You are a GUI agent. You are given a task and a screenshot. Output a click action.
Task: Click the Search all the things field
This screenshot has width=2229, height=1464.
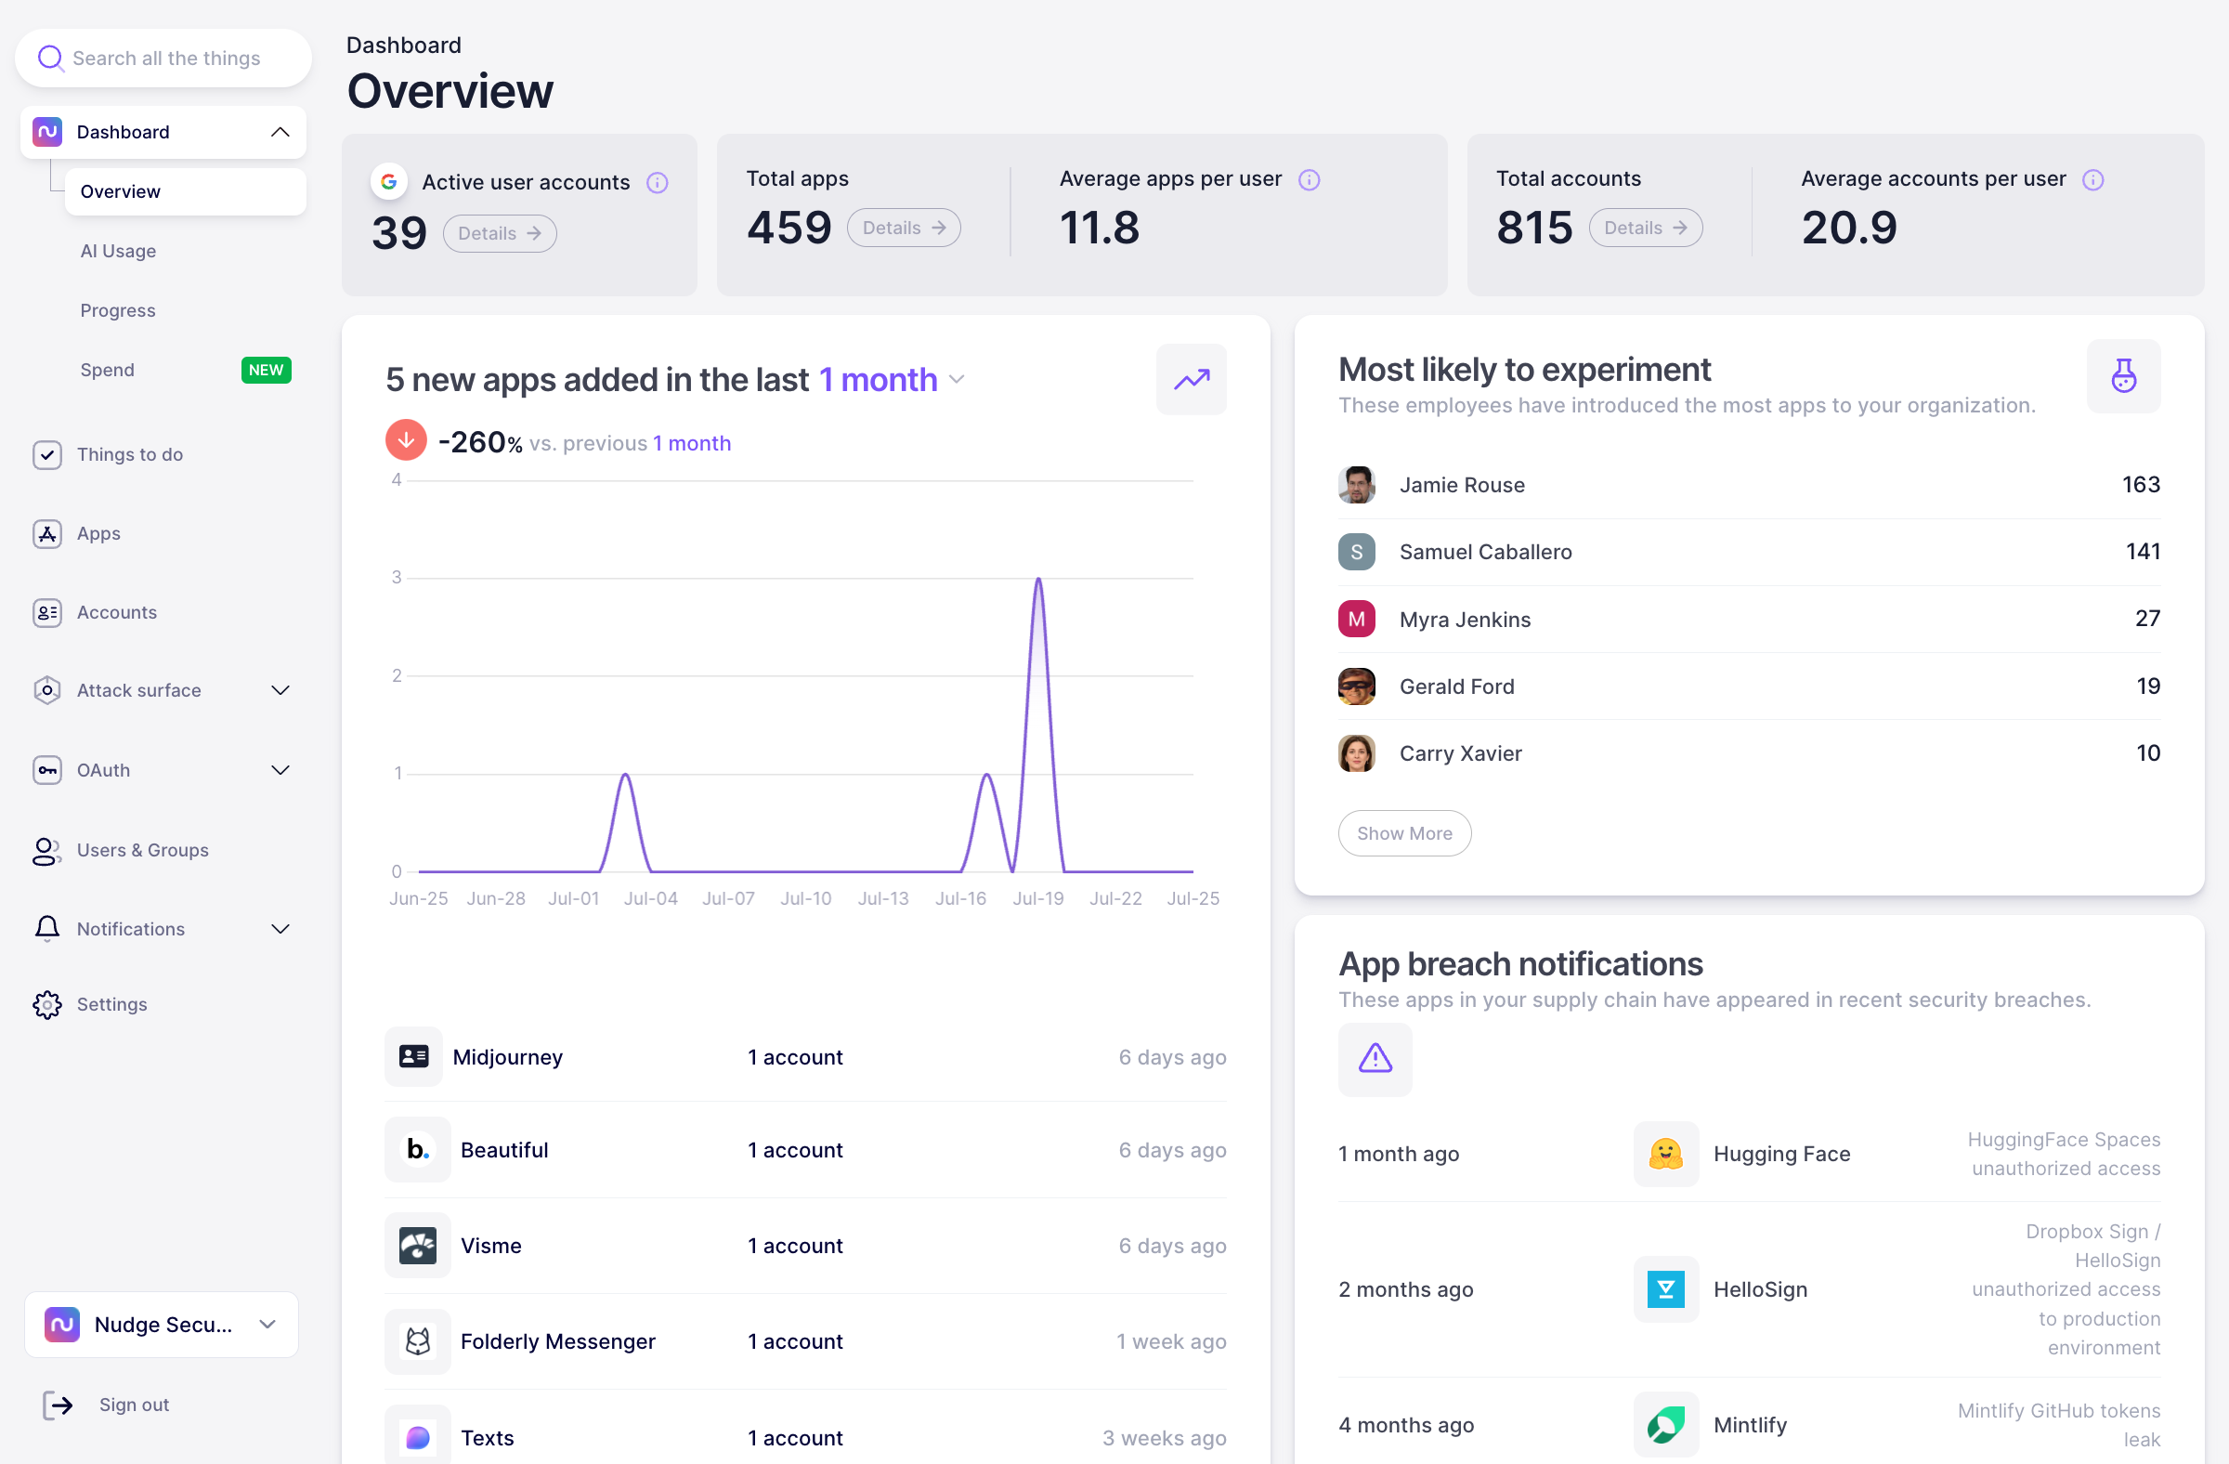tap(163, 59)
